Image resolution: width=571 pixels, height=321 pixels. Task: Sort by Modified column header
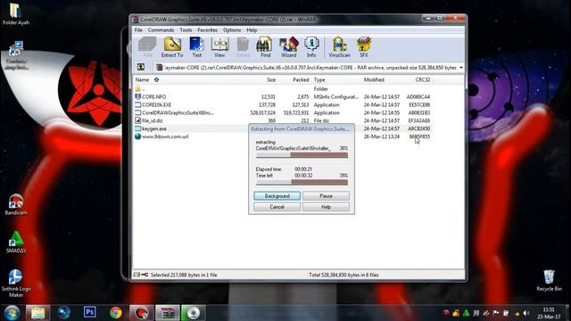(374, 79)
